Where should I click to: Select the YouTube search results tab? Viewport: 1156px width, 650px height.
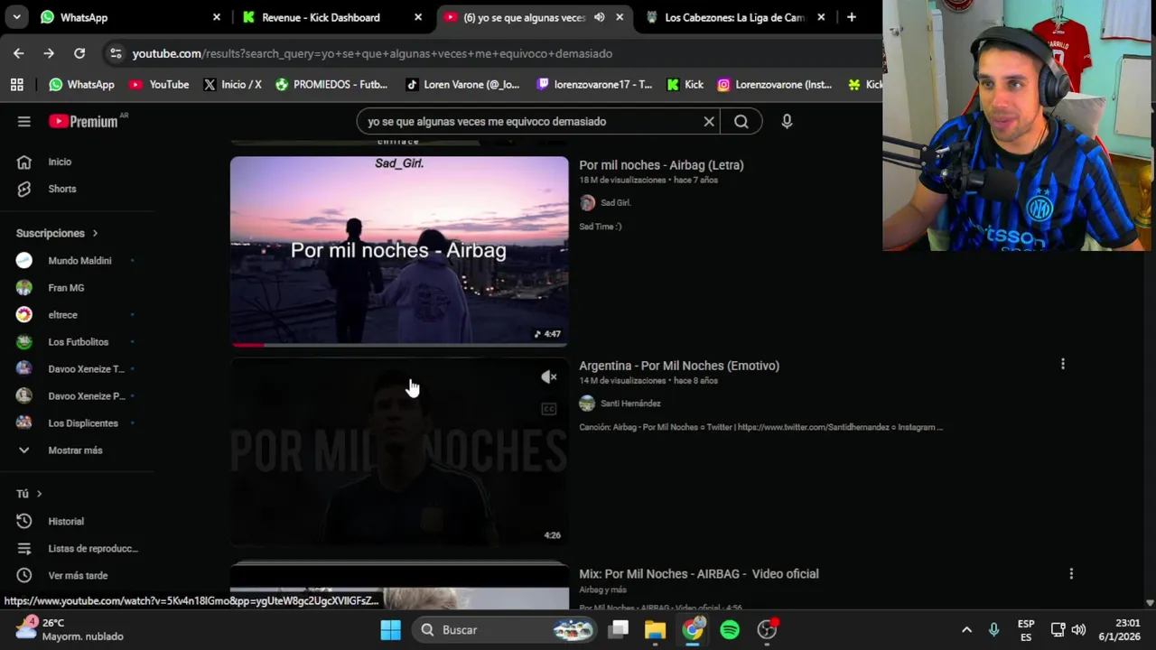533,17
